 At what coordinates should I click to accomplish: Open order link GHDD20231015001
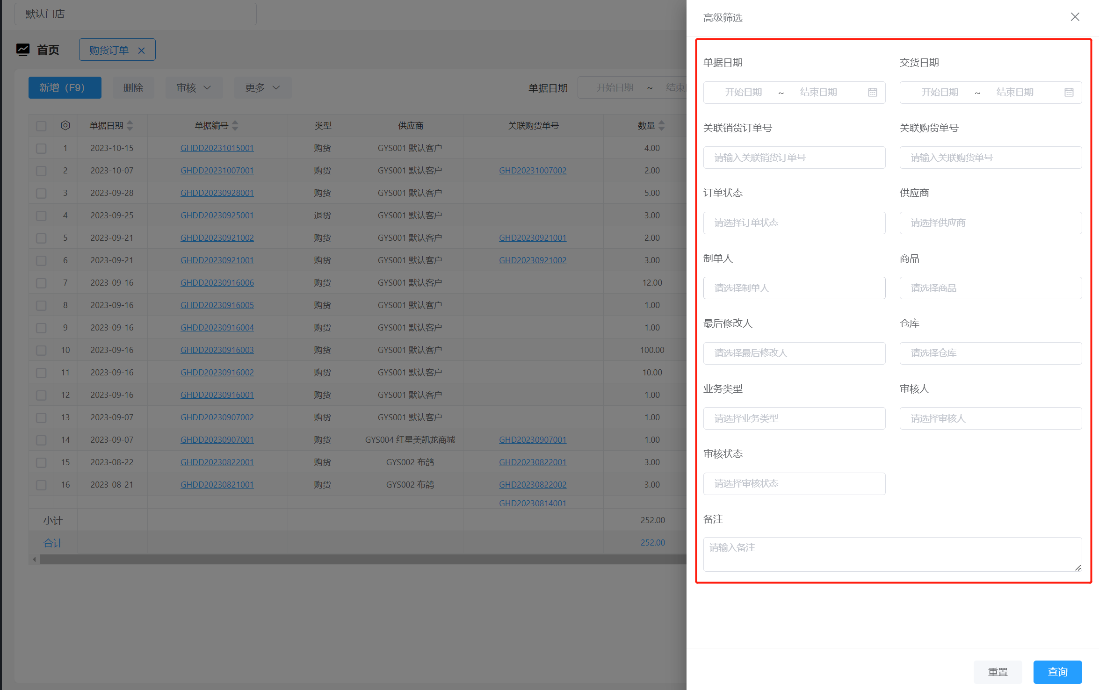217,148
